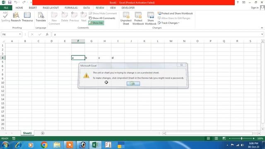The image size is (265, 149).
Task: Click the zoom slider handle
Action: [x=241, y=138]
